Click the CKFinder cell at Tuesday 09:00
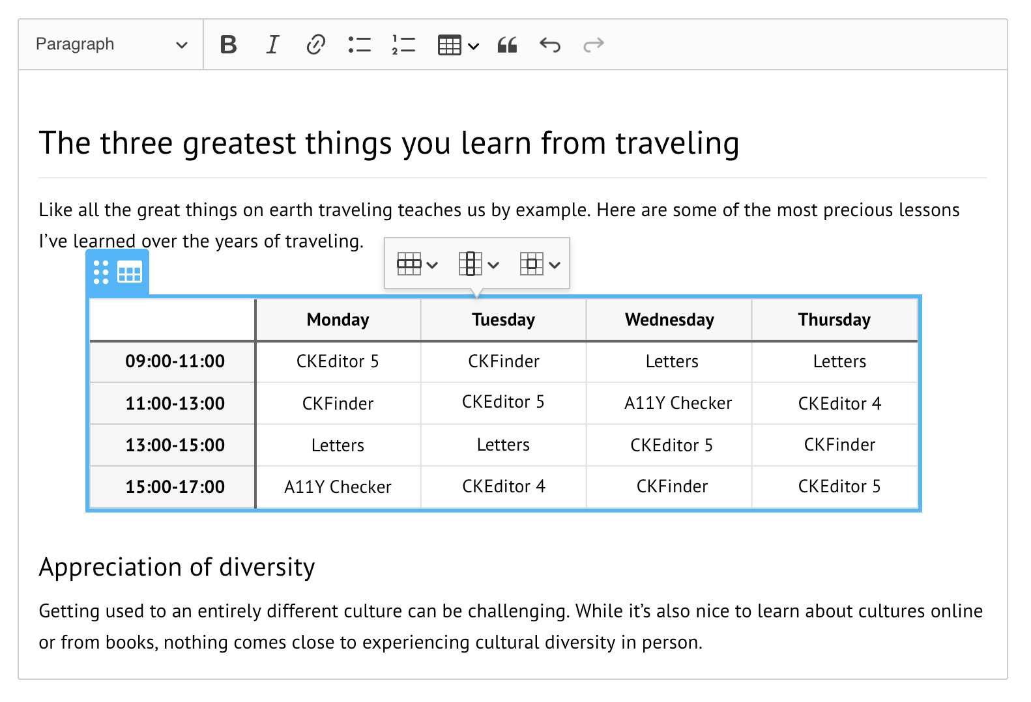 click(x=504, y=361)
